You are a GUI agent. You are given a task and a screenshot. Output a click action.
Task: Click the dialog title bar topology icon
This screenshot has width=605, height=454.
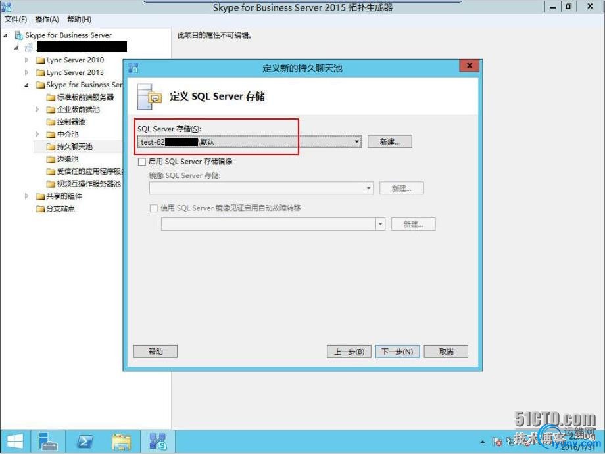click(133, 68)
